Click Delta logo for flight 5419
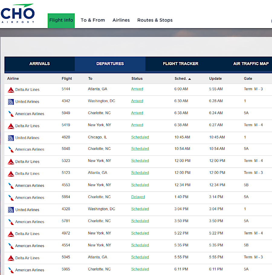The image size is (272, 275). coord(11,126)
